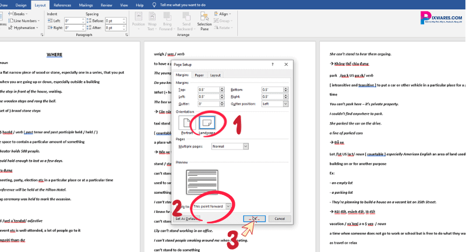Click the OK button

point(254,218)
